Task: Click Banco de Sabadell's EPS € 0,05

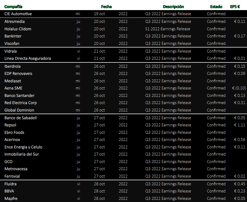Action: coord(240,118)
